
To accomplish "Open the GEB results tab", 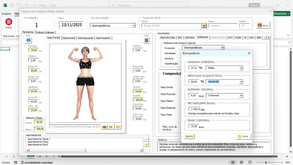I will 259,38.
